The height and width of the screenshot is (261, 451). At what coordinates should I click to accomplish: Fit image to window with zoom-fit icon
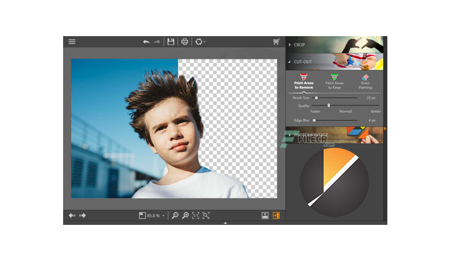click(x=206, y=215)
